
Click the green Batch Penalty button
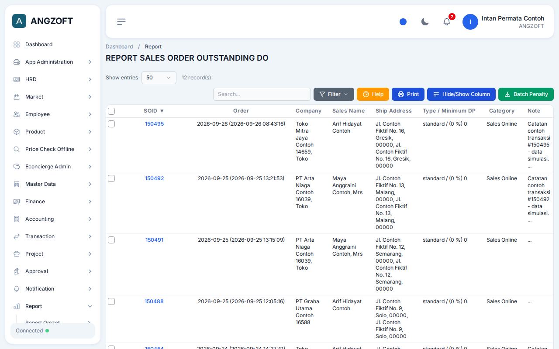tap(526, 94)
